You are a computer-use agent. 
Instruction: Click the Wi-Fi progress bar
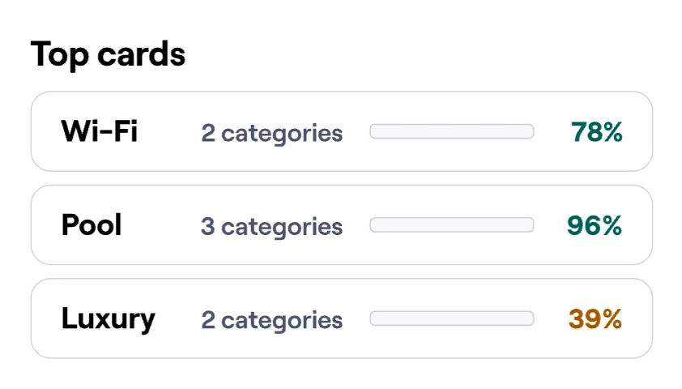click(x=451, y=131)
